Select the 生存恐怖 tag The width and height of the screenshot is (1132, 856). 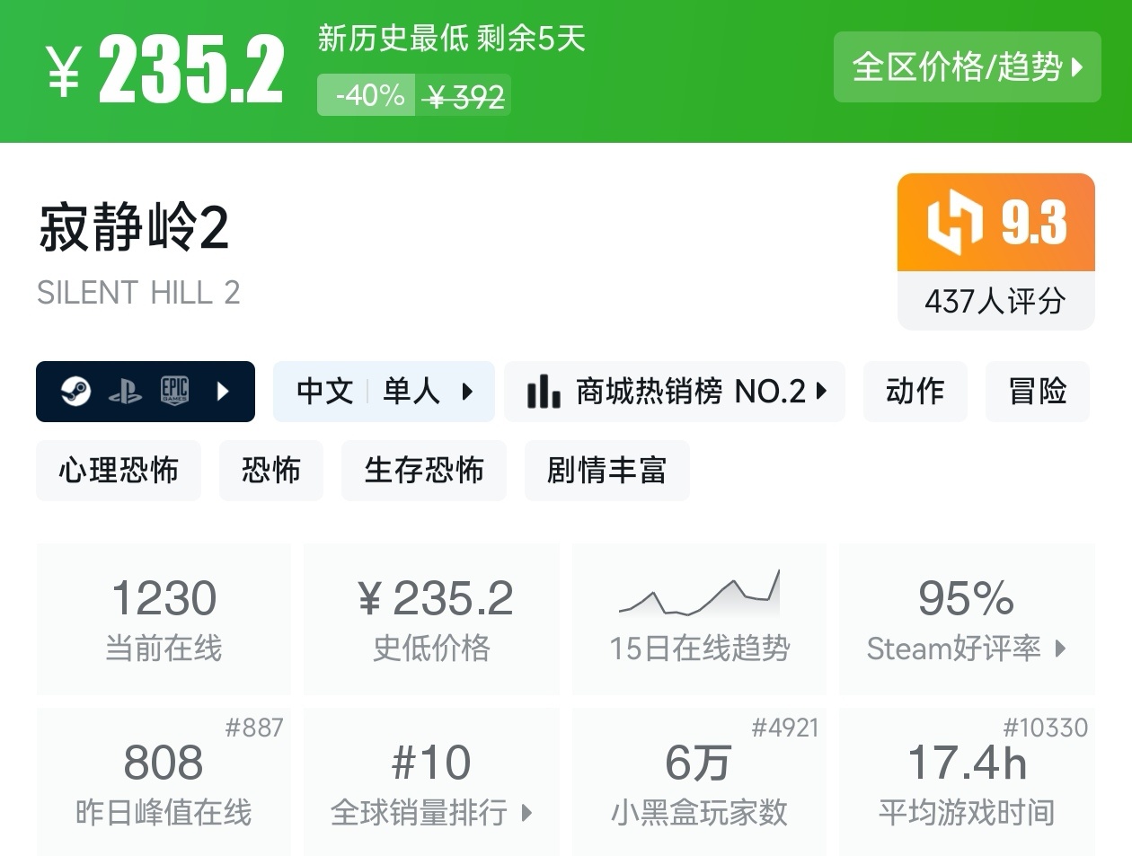coord(424,470)
